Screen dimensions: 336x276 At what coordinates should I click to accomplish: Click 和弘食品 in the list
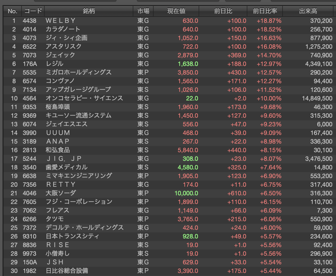[x=57, y=150]
